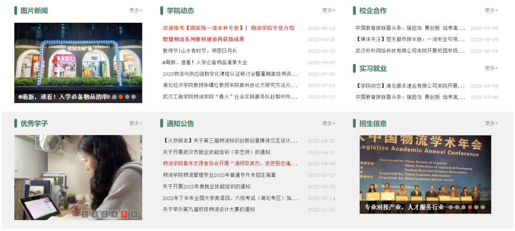Click the K90生活广场 news photo

point(78,63)
